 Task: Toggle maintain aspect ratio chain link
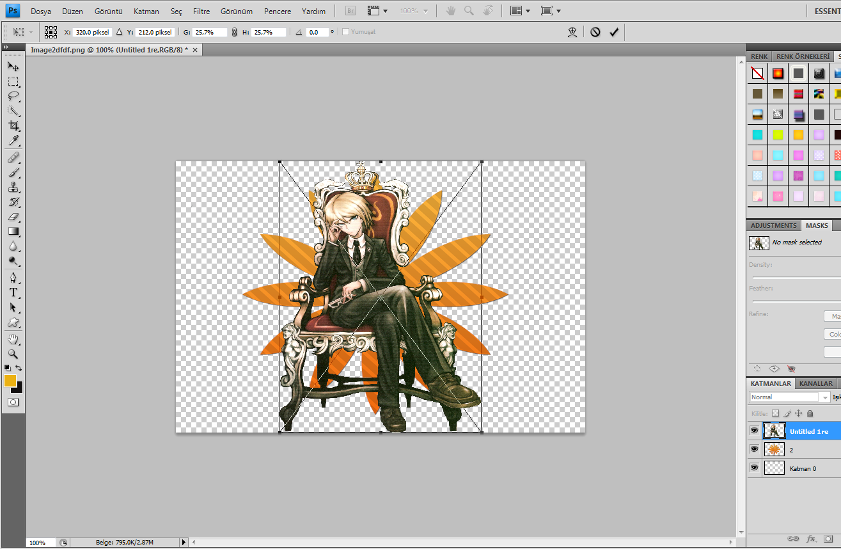point(234,32)
